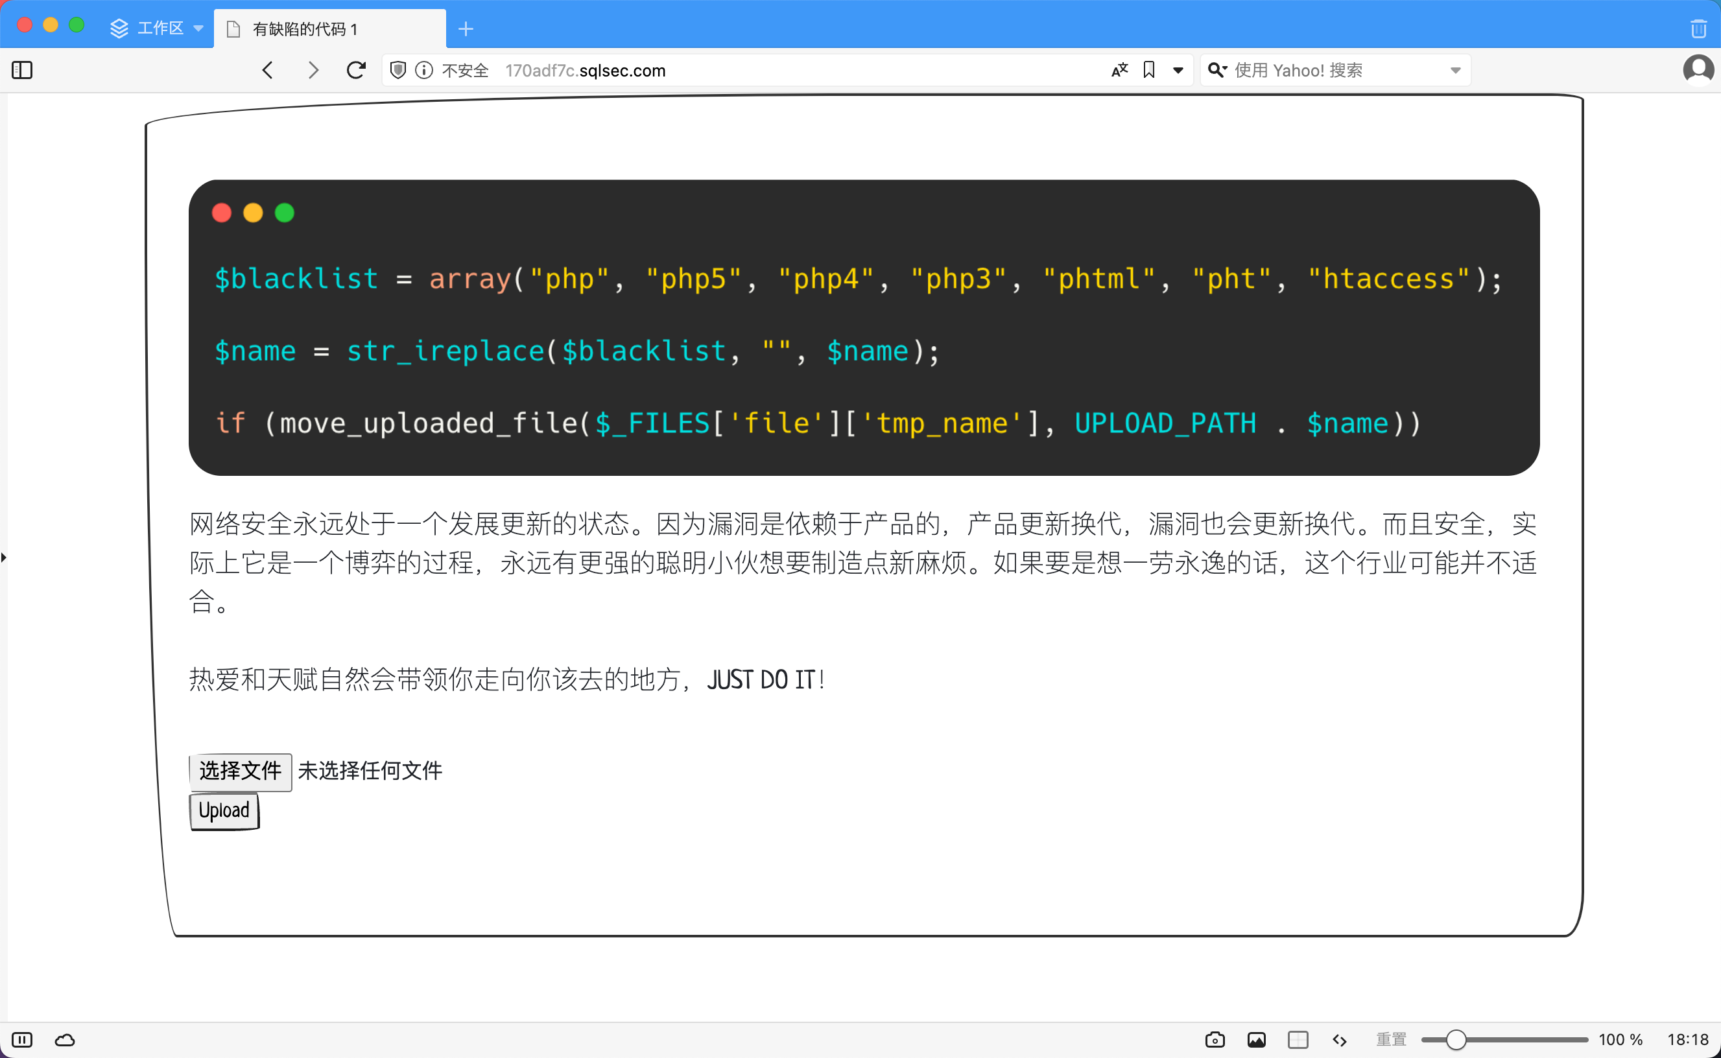Select the 有缺陷的代码 1 tab

click(x=329, y=29)
